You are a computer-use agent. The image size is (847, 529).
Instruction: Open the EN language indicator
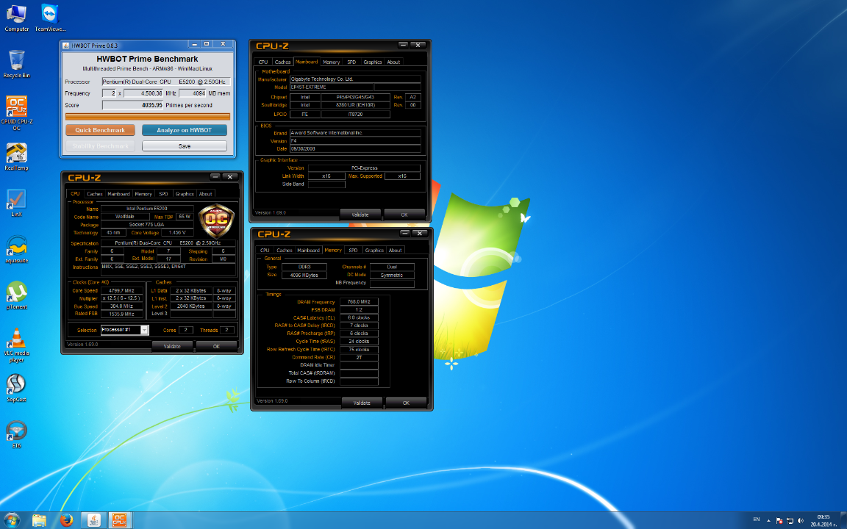[757, 519]
